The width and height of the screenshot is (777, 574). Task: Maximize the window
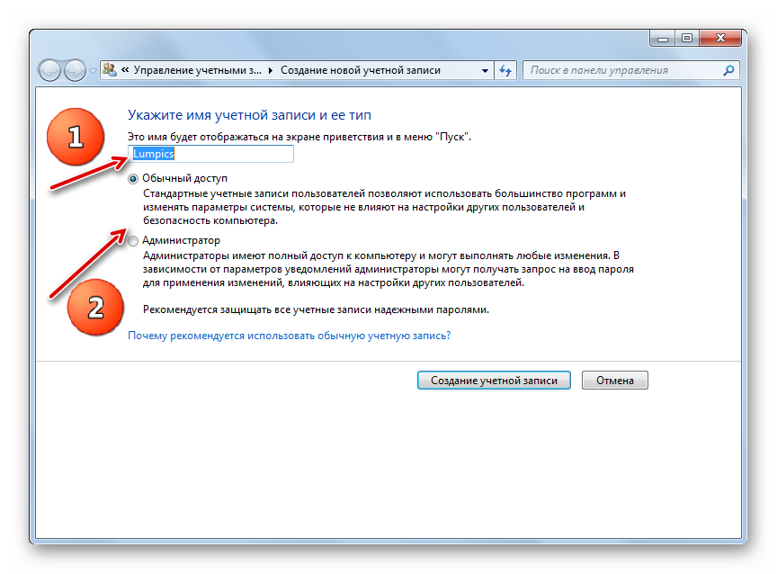click(687, 38)
